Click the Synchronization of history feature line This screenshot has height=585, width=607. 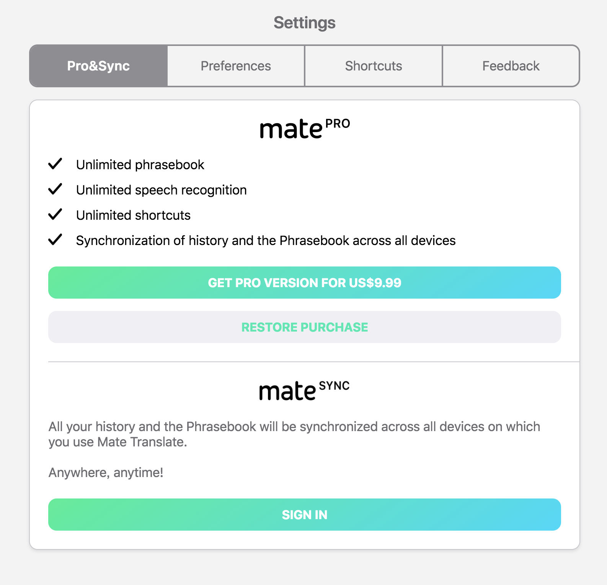pyautogui.click(x=266, y=240)
